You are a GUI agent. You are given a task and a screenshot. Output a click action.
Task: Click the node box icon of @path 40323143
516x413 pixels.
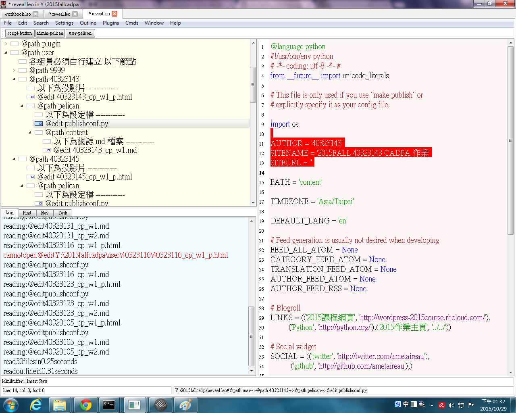coord(23,79)
